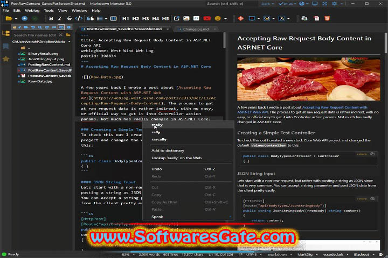This screenshot has height=258, width=388.
Task: Toggle distraction-free fullscreen mode
Action: (x=324, y=4)
